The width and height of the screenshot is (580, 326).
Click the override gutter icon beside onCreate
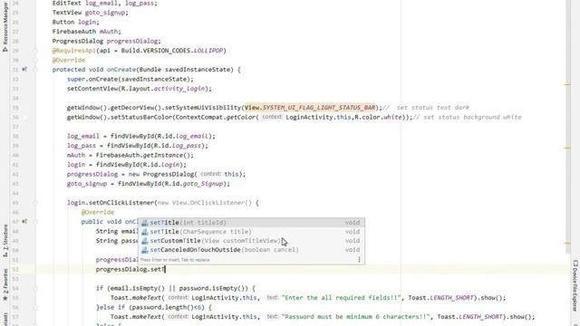coord(24,70)
